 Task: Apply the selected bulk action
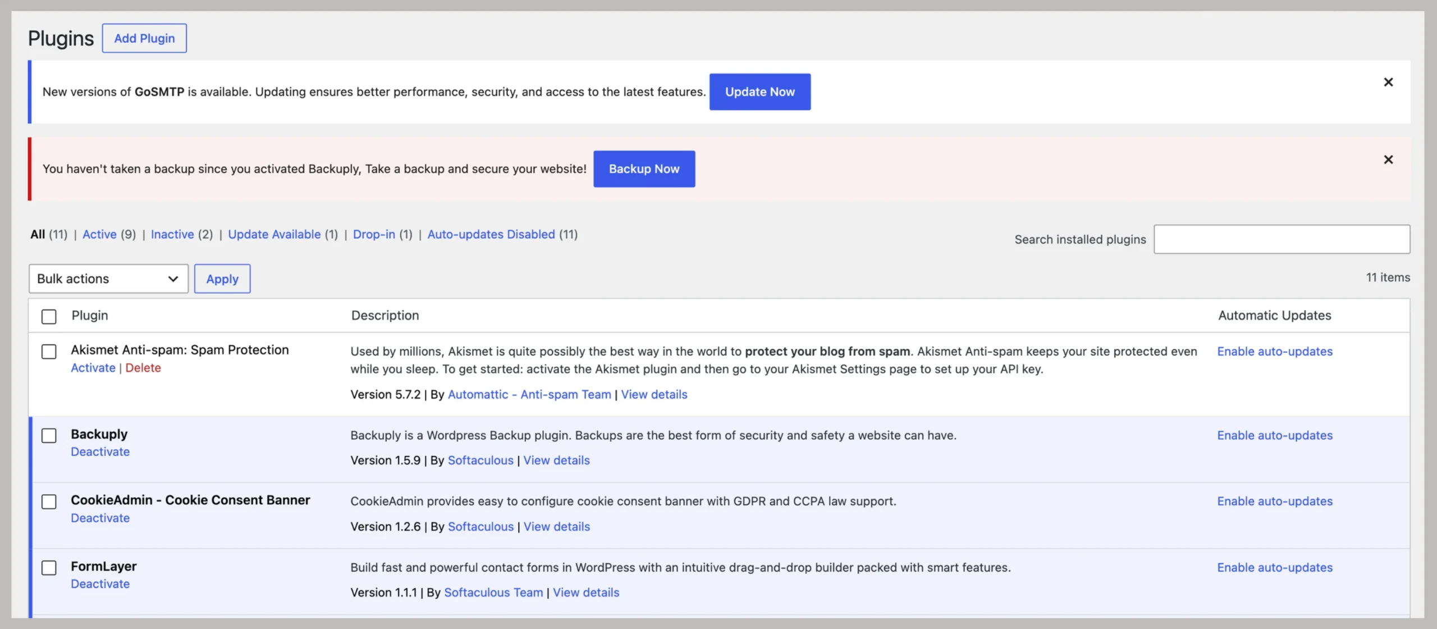tap(222, 279)
